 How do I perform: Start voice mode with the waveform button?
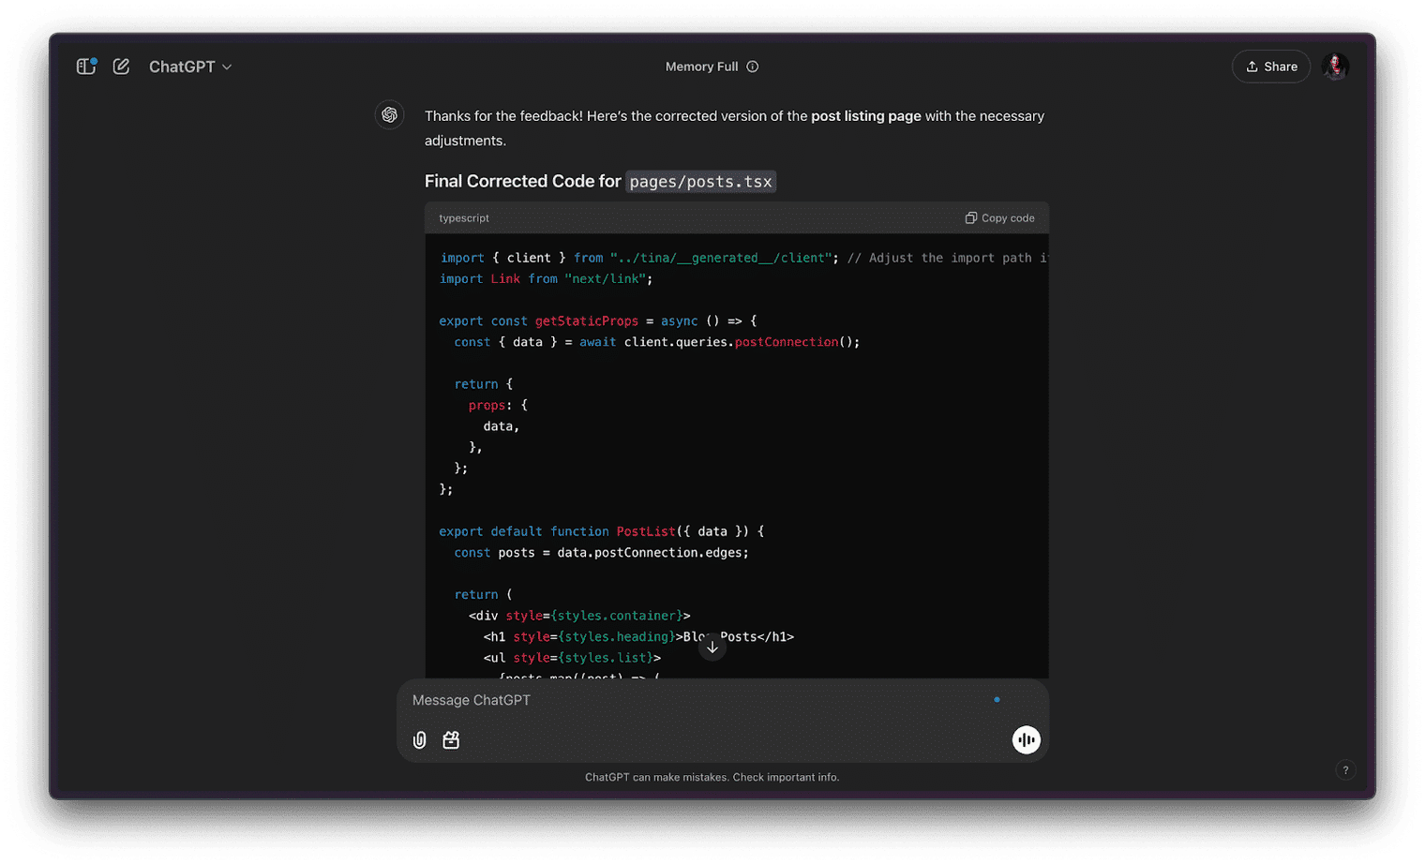coord(1027,740)
